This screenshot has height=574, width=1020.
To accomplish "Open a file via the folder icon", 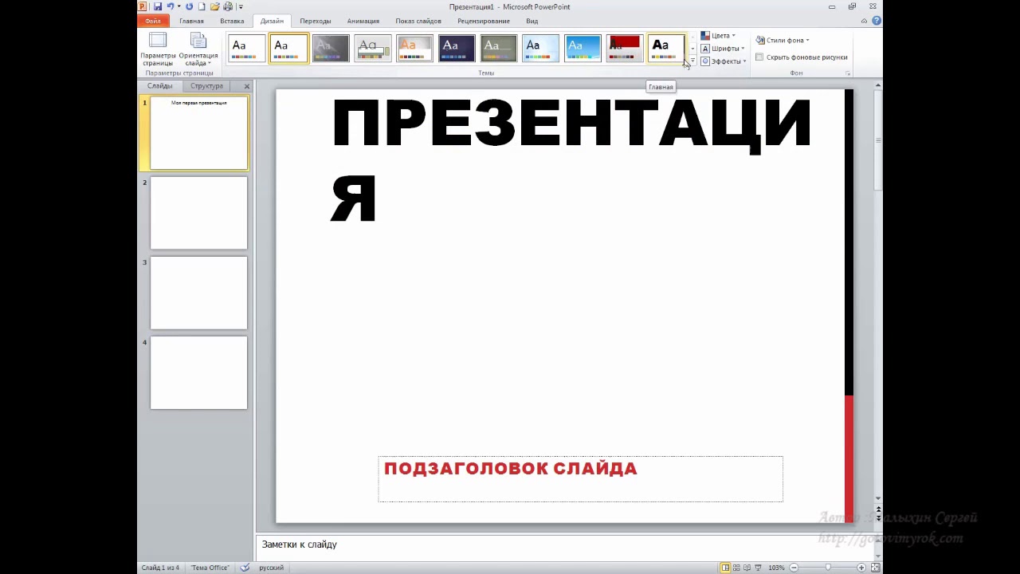I will 215,6.
